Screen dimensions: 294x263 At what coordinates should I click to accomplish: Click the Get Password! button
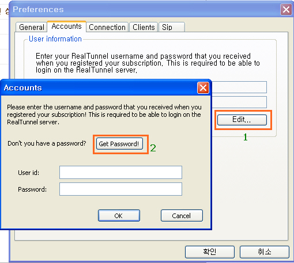[119, 144]
